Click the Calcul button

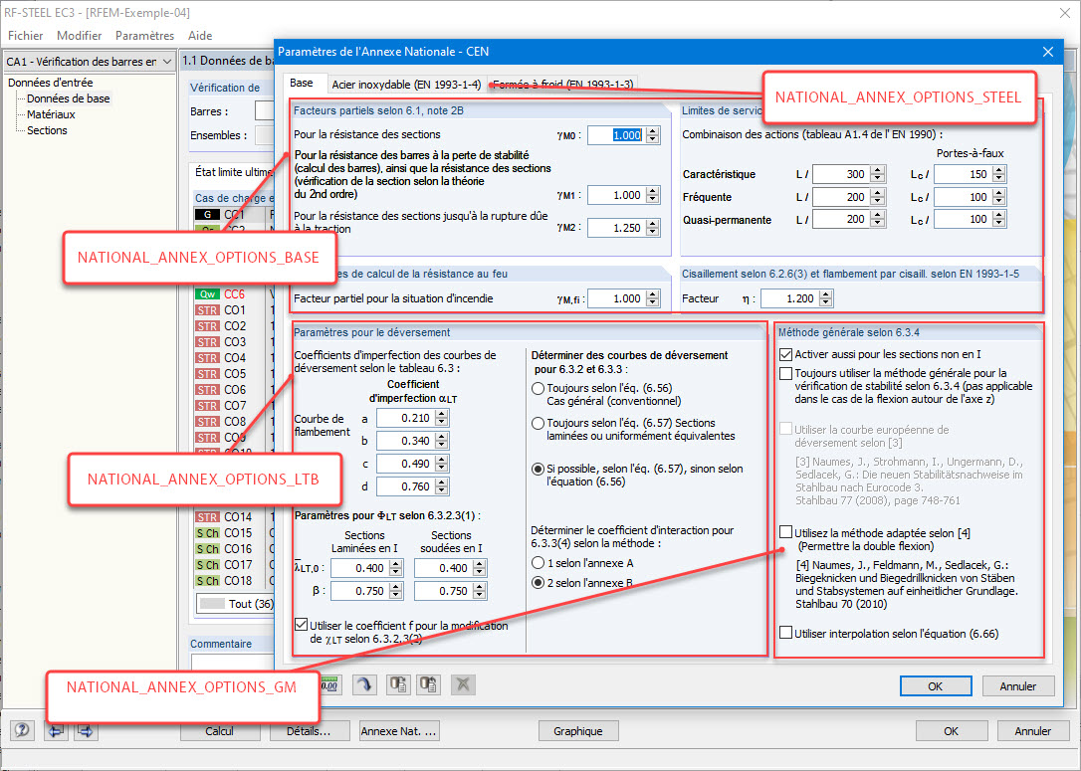[x=219, y=731]
